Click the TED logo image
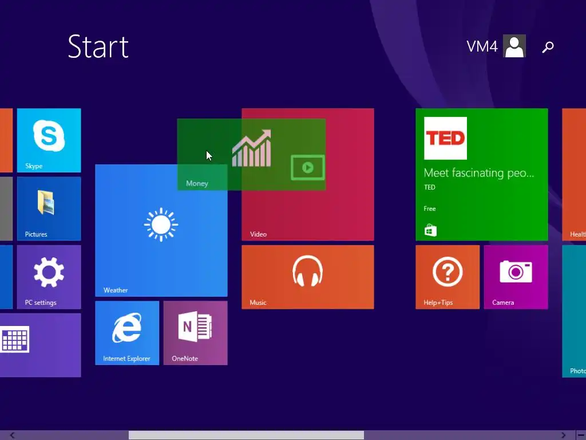The width and height of the screenshot is (586, 440). [445, 138]
